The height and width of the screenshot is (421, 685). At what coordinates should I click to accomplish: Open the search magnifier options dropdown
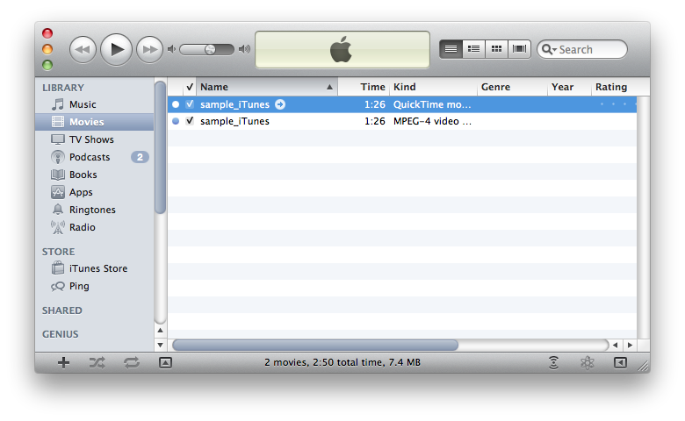(549, 49)
